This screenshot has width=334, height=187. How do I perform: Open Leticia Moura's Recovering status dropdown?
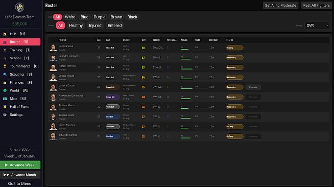click(235, 77)
